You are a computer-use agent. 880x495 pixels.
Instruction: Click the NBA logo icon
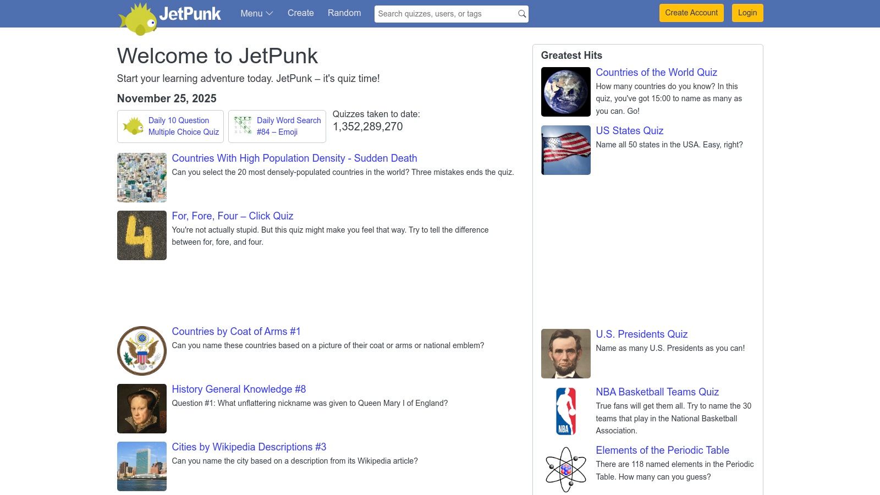(565, 411)
